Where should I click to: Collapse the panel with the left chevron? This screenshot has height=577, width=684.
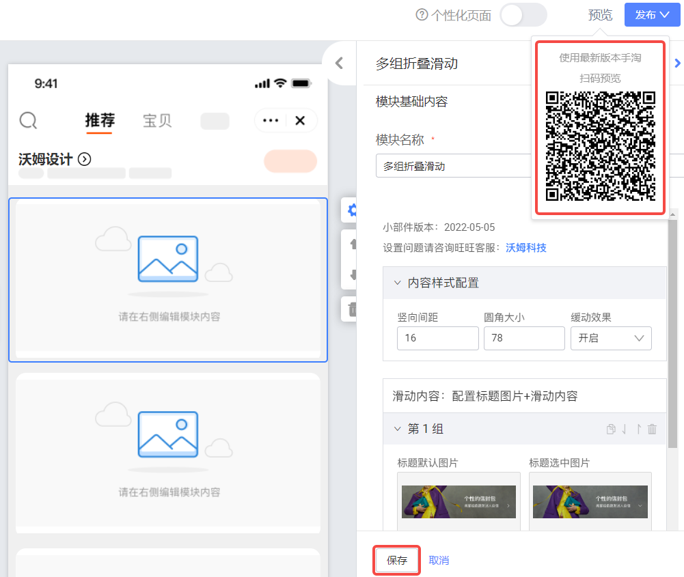coord(340,64)
